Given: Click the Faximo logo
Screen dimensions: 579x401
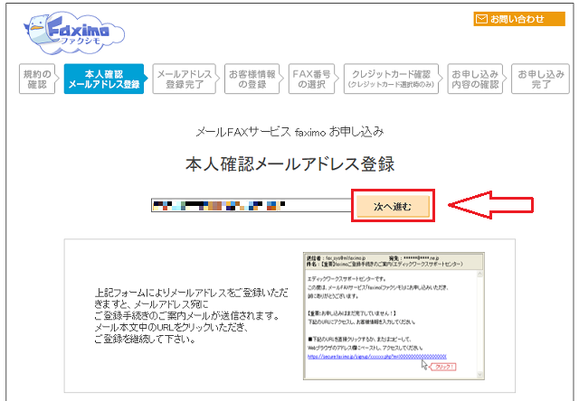Looking at the screenshot, I should click(74, 33).
